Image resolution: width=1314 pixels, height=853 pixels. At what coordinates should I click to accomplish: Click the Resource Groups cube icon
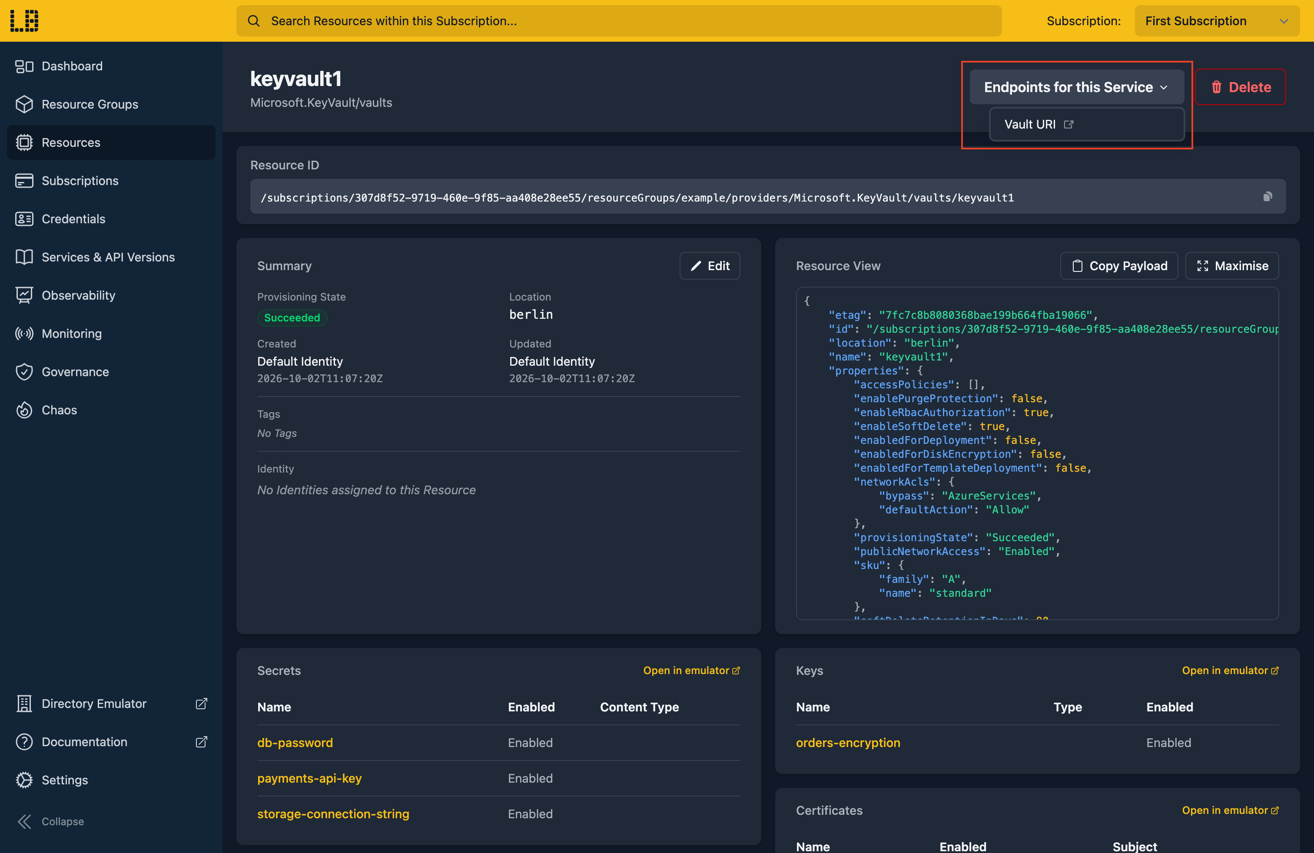tap(24, 104)
